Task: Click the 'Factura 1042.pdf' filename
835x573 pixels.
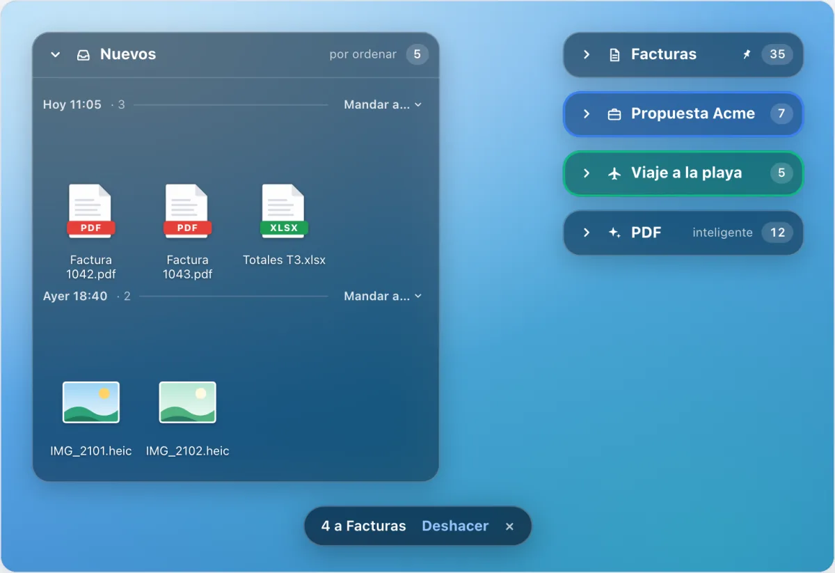Action: (91, 267)
